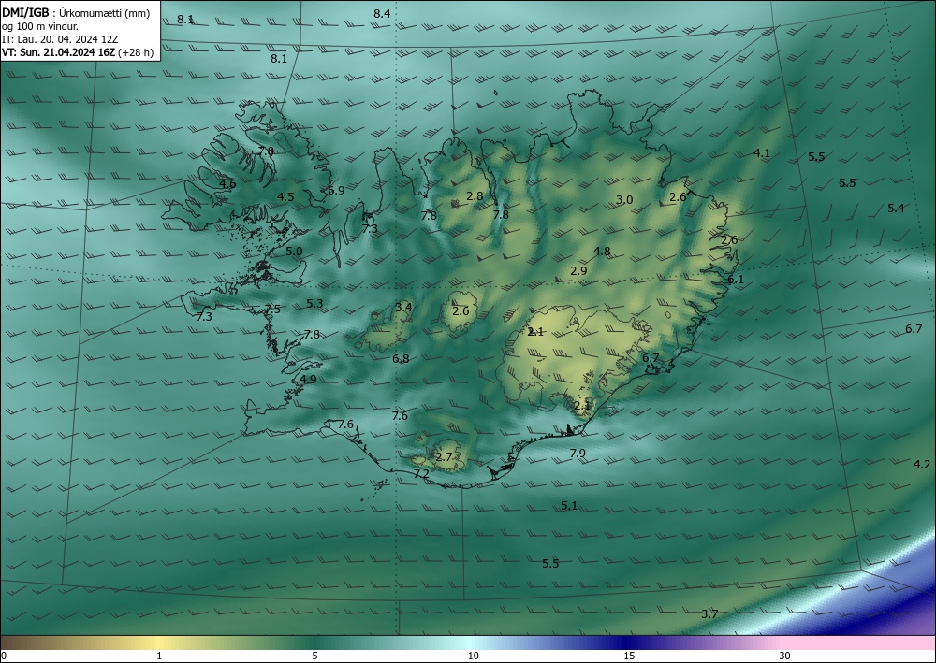Click the 2.7 value over the southern glacier
936x663 pixels.
[444, 457]
